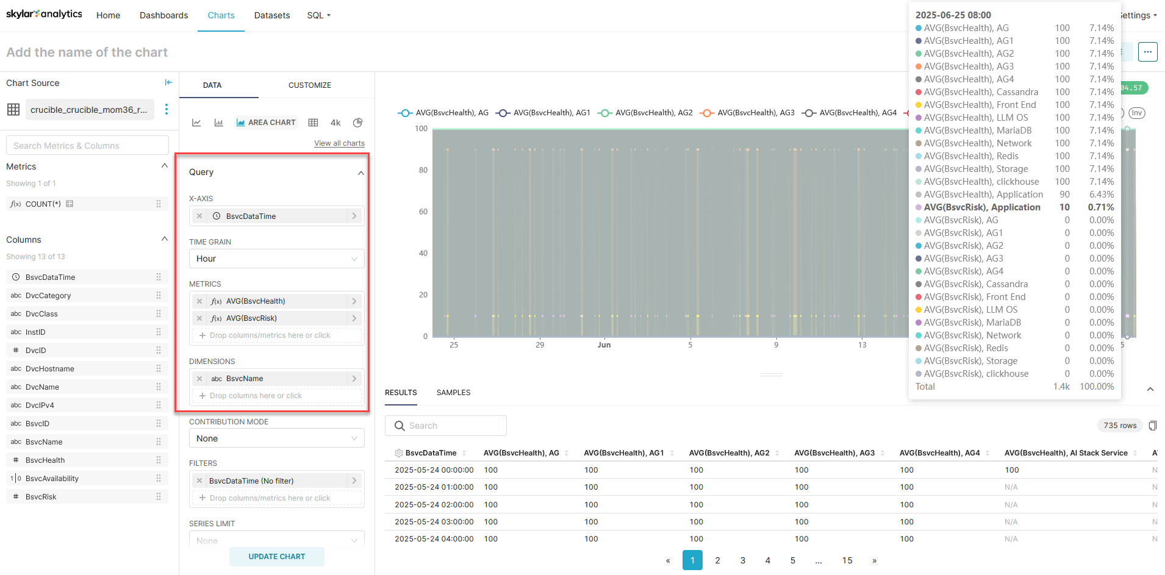Screen dimensions: 1165x575
Task: Switch to the SAMPLES tab
Action: point(453,393)
